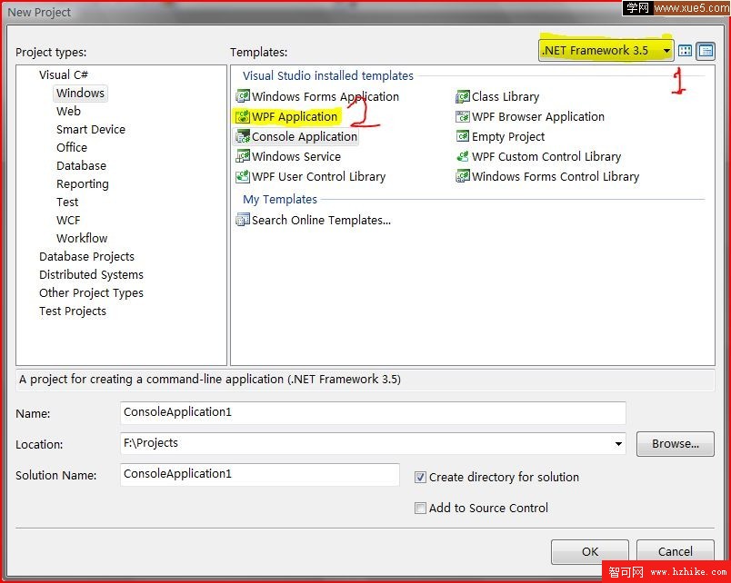Select Visual C# project type node
The height and width of the screenshot is (583, 731).
64,74
